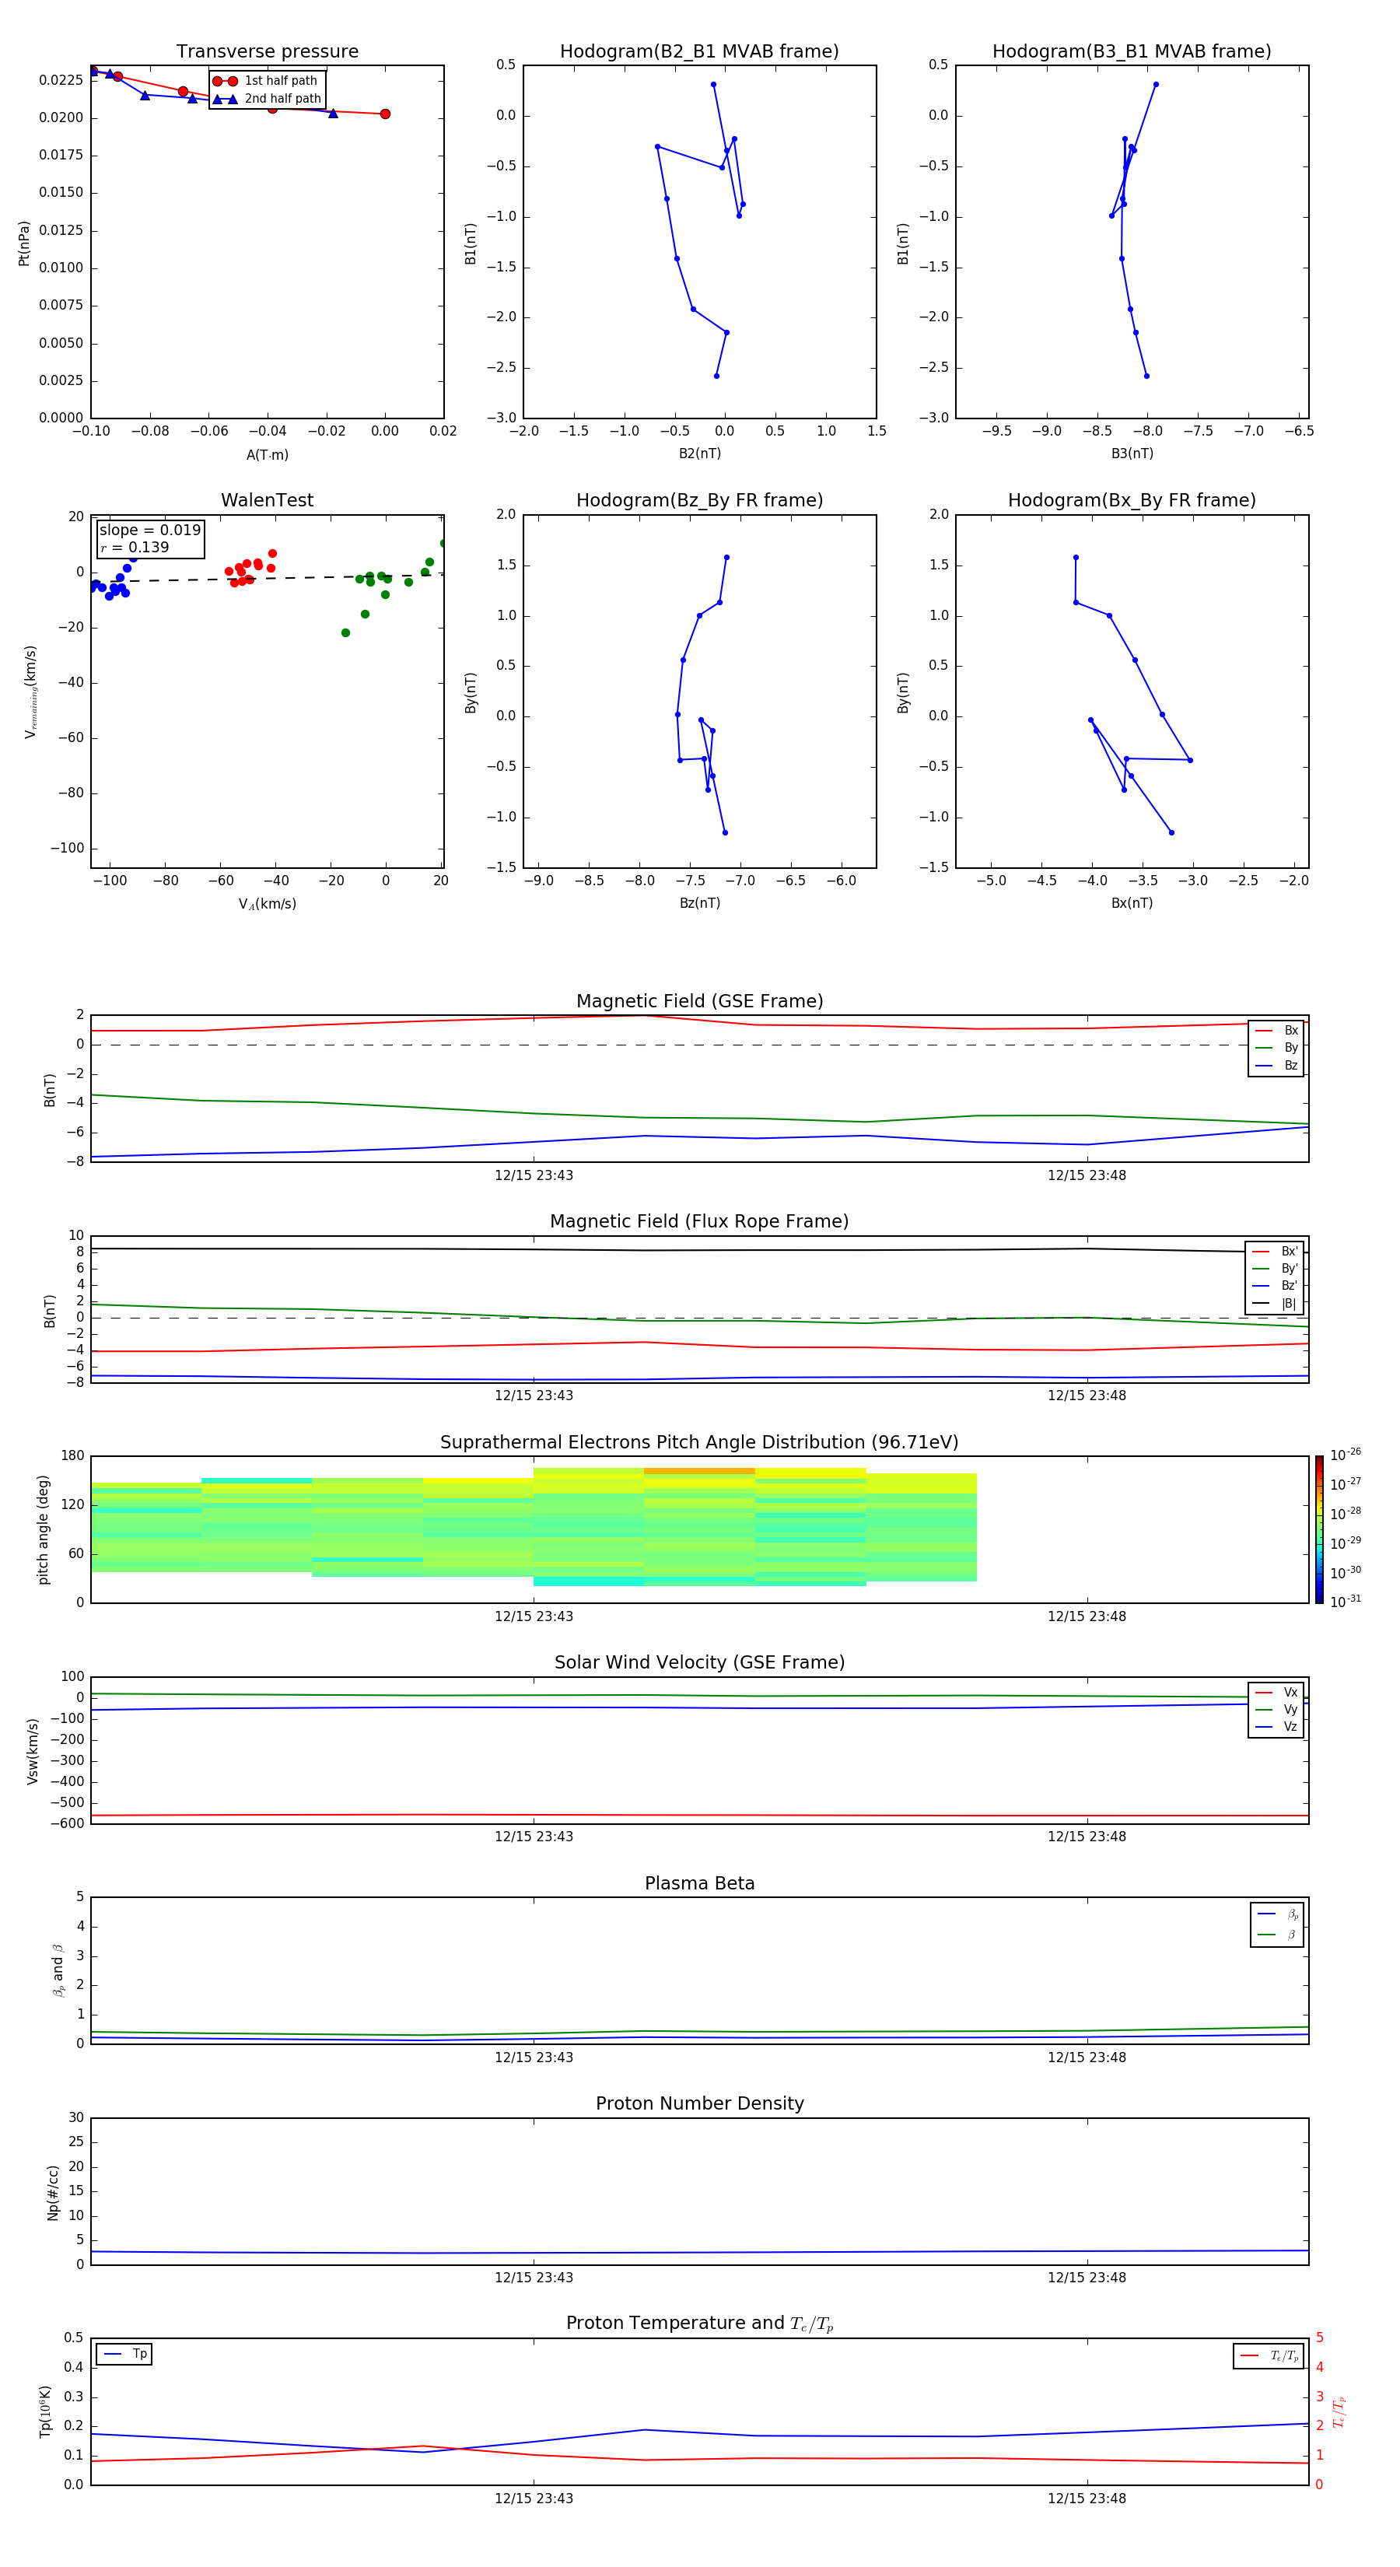This screenshot has width=1400, height=2567.
Task: Click the "Vz" velocity legend entry
Action: point(1276,1727)
